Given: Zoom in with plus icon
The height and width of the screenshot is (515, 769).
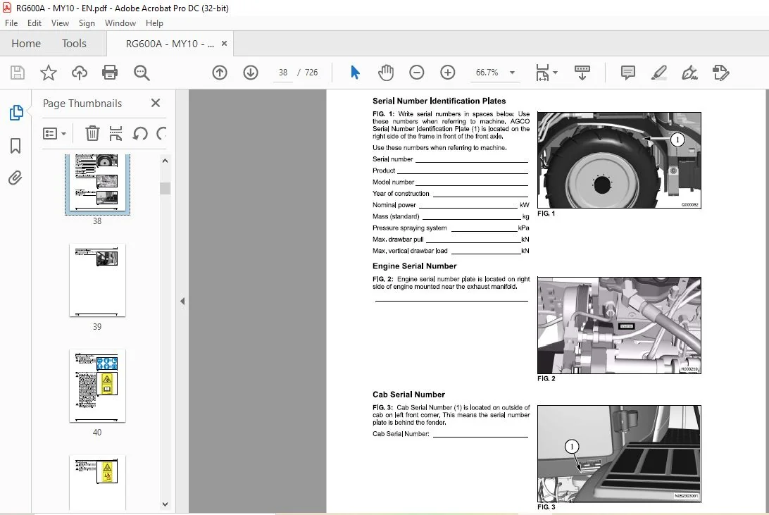Looking at the screenshot, I should coord(447,73).
